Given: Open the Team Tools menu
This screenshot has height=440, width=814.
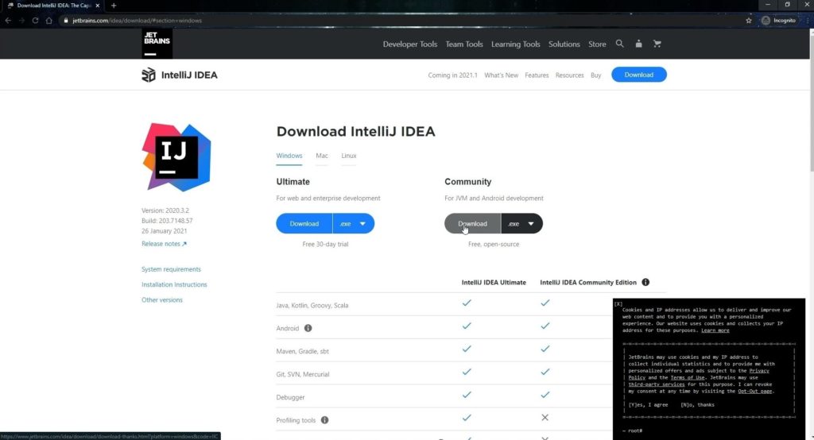Looking at the screenshot, I should coord(464,44).
